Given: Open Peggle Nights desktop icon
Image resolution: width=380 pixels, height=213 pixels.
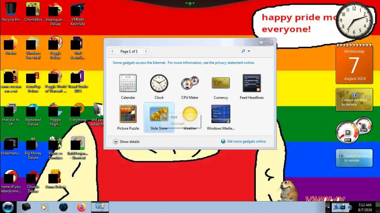Looking at the screenshot, I should 55,114.
